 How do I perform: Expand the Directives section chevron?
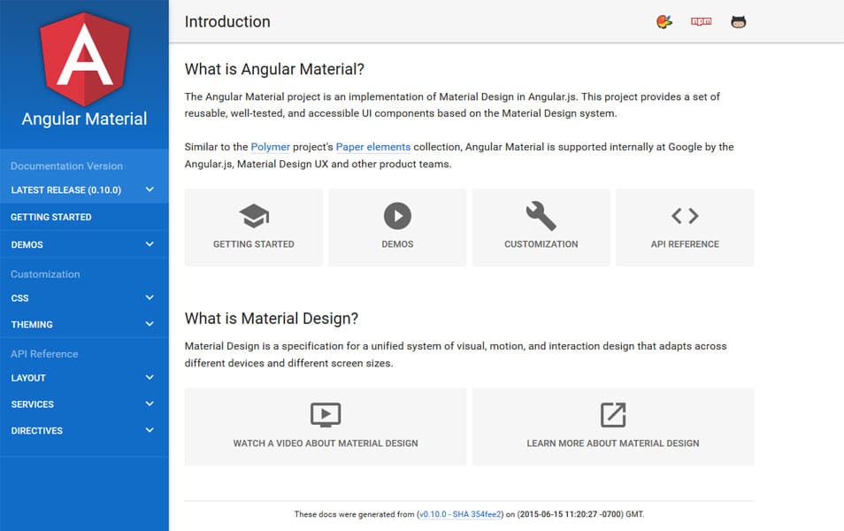150,430
